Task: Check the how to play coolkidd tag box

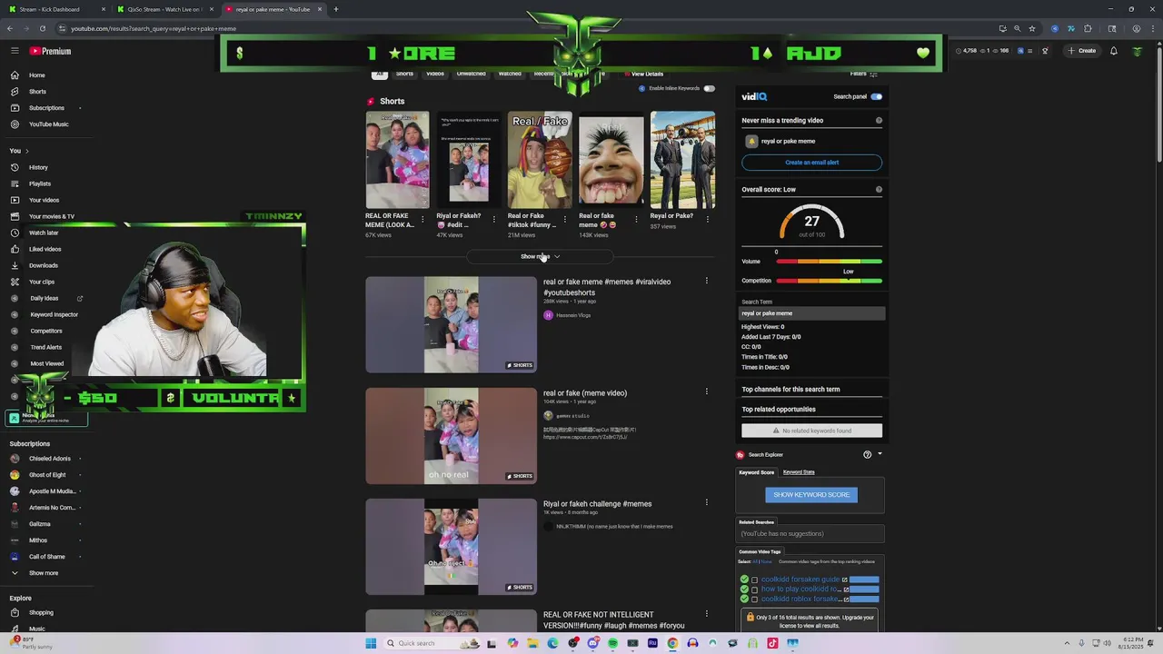Action: (x=754, y=590)
